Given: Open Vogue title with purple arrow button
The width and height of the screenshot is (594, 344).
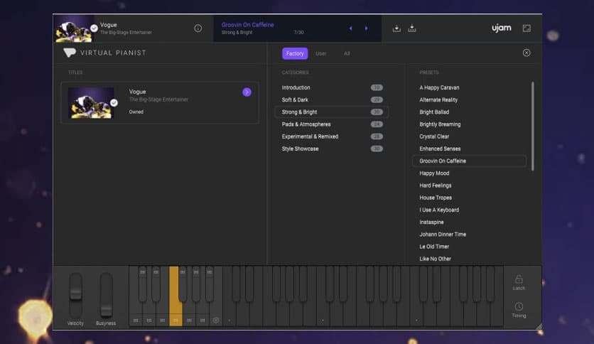Looking at the screenshot, I should click(x=247, y=92).
